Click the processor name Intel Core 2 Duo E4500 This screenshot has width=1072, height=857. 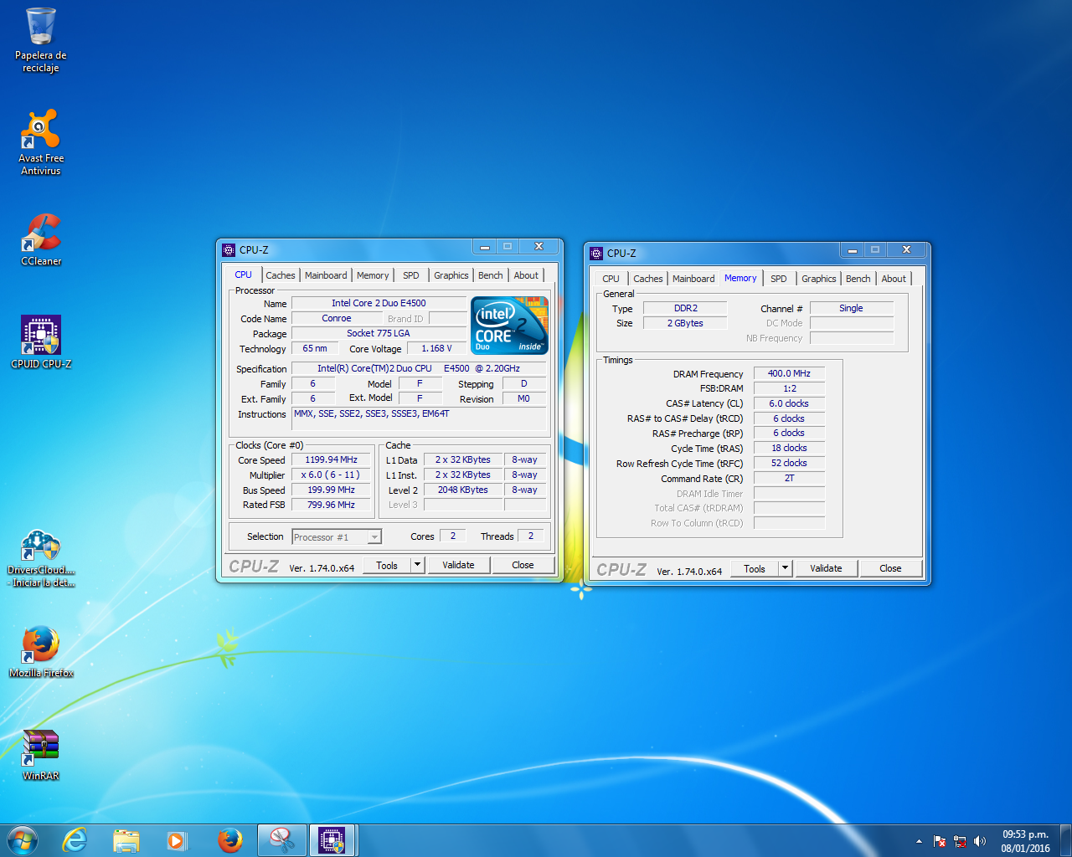coord(379,303)
